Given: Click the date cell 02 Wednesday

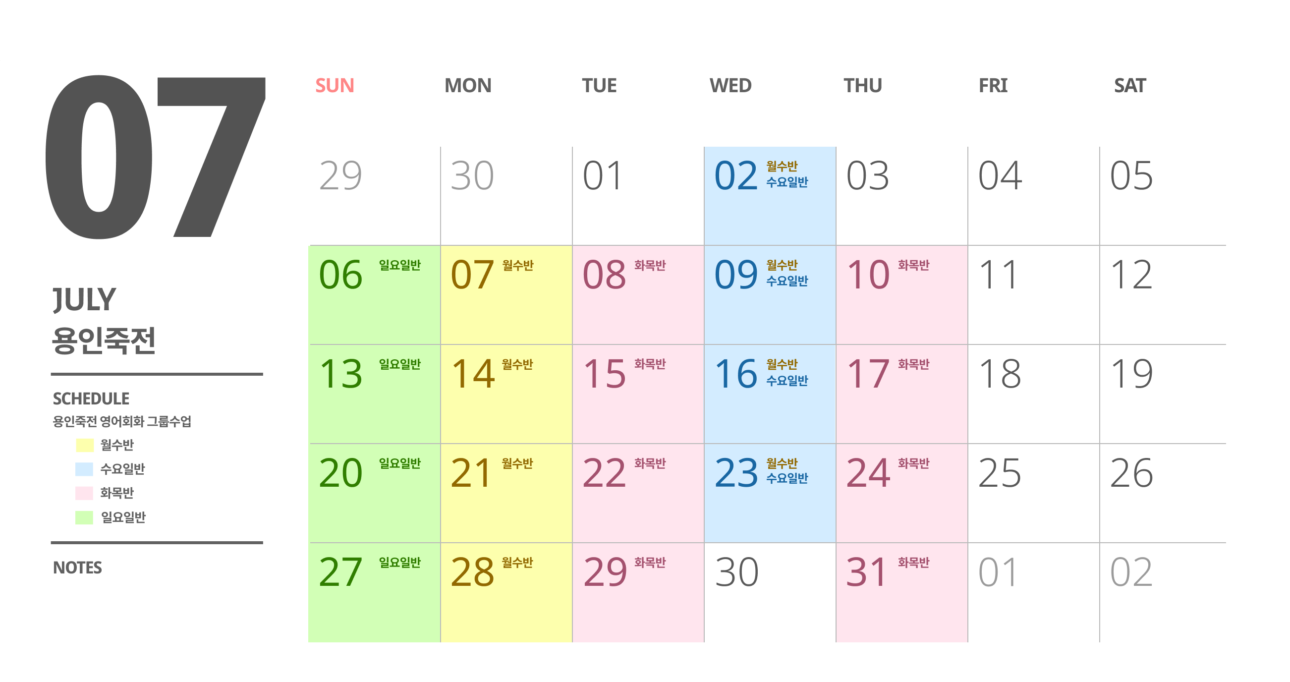Looking at the screenshot, I should [x=770, y=196].
